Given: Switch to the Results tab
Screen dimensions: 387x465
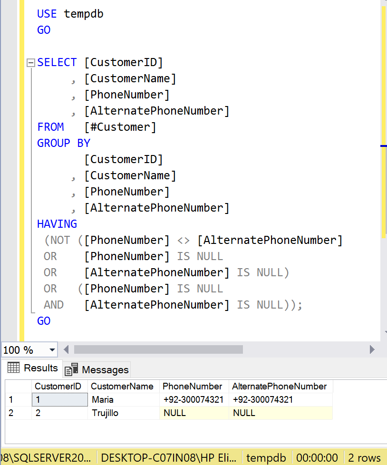Looking at the screenshot, I should pyautogui.click(x=32, y=368).
